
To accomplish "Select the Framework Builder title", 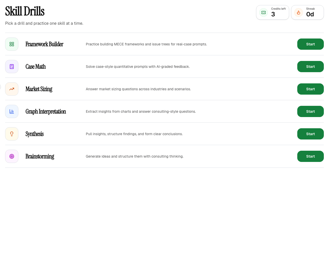I will [44, 44].
